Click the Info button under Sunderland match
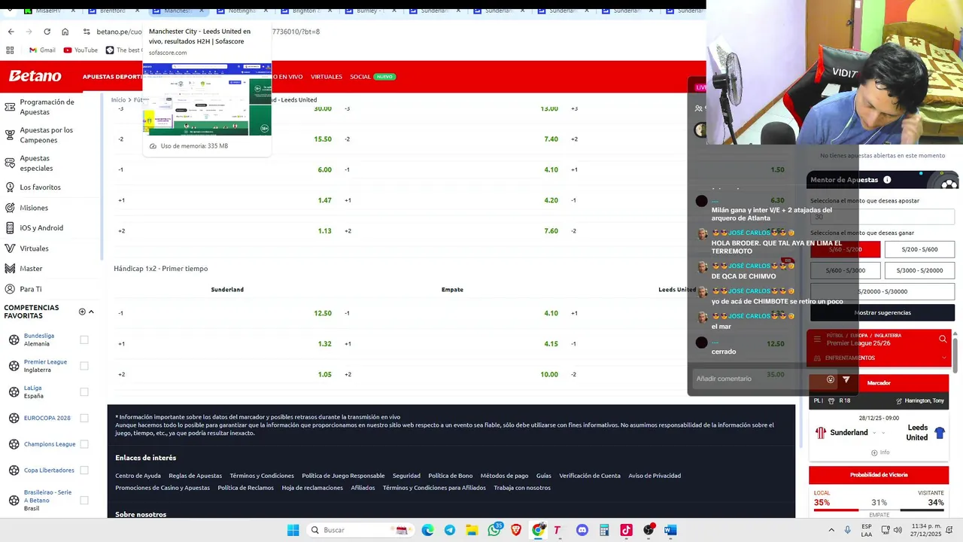 pyautogui.click(x=879, y=452)
